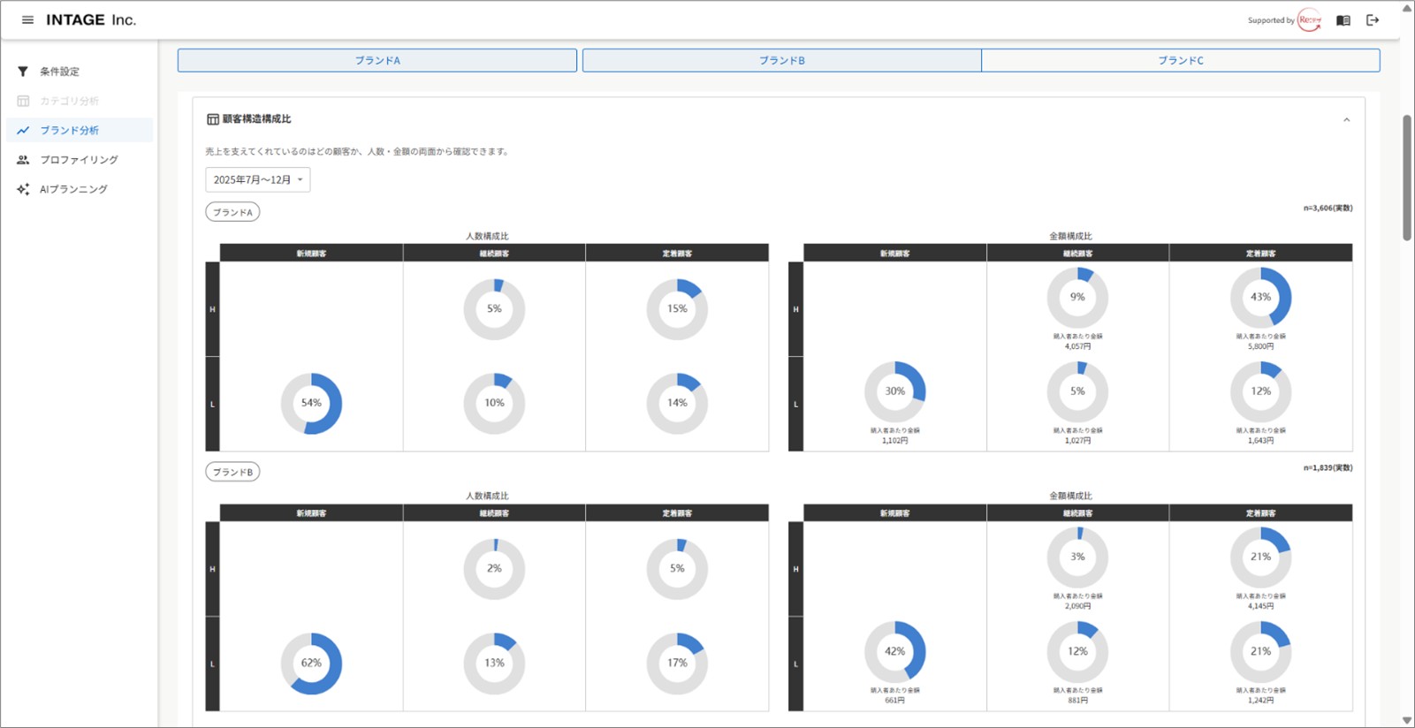
Task: Switch to the ブランドB tab
Action: pos(781,60)
